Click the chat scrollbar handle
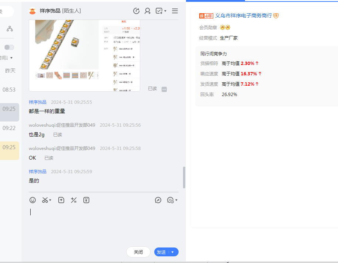This screenshot has height=263, width=338. point(184,177)
